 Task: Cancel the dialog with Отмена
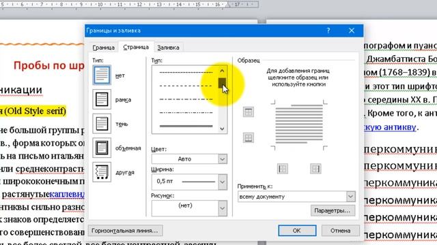[340, 231]
